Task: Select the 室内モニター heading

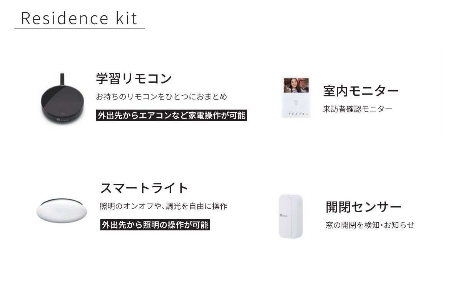Action: tap(361, 92)
